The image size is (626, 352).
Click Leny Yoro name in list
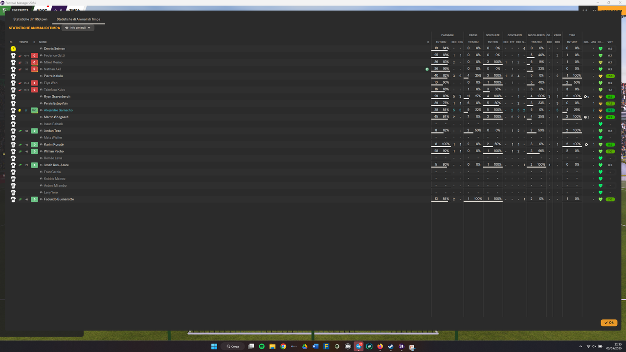point(51,193)
